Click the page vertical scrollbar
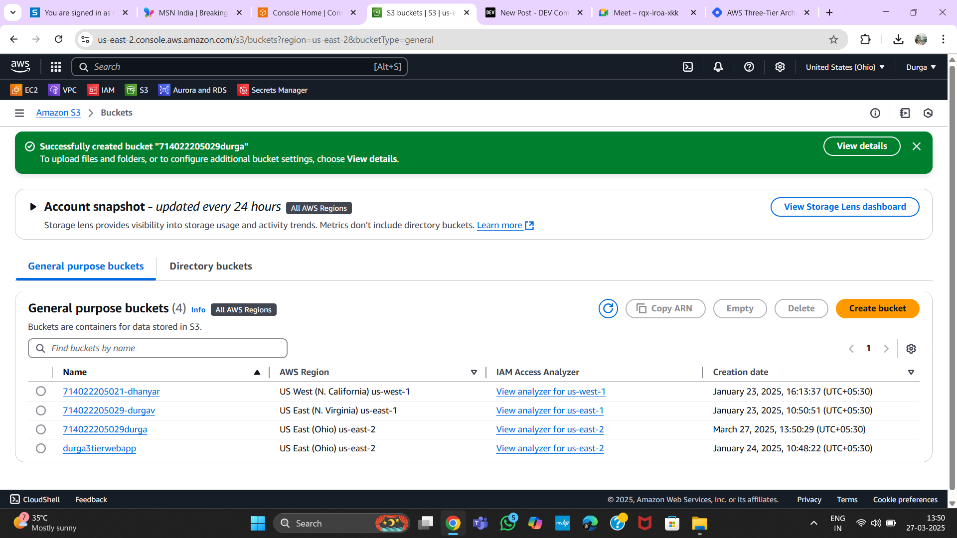 [952, 279]
